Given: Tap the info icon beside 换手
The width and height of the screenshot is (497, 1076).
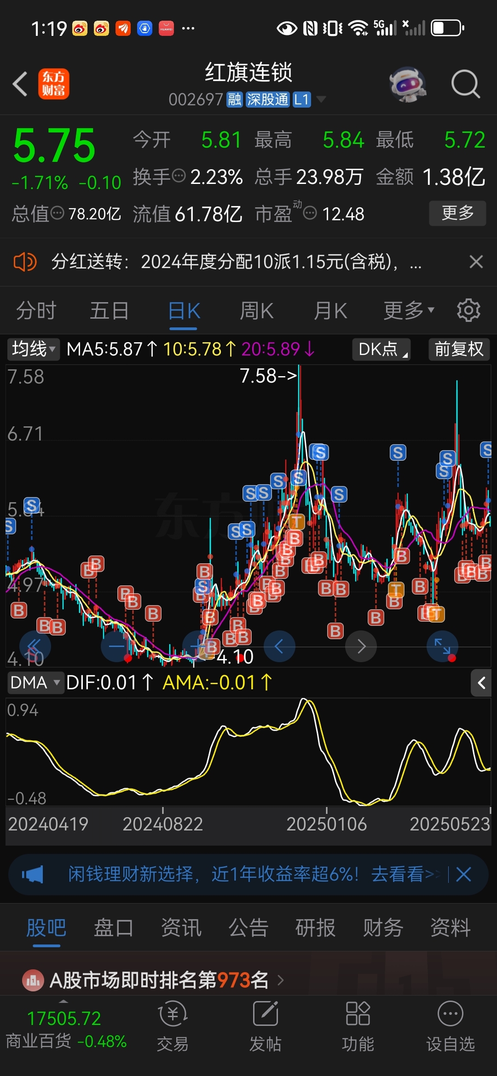Looking at the screenshot, I should tap(179, 176).
